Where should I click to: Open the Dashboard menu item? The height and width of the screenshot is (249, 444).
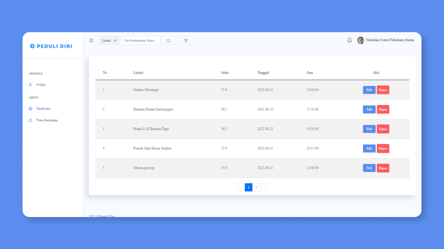point(43,108)
